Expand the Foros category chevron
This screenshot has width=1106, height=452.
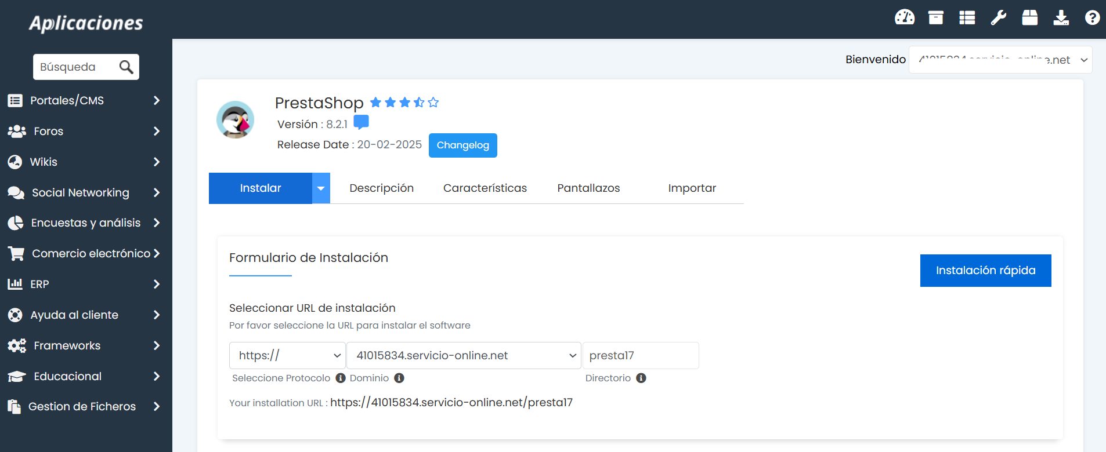coord(157,131)
